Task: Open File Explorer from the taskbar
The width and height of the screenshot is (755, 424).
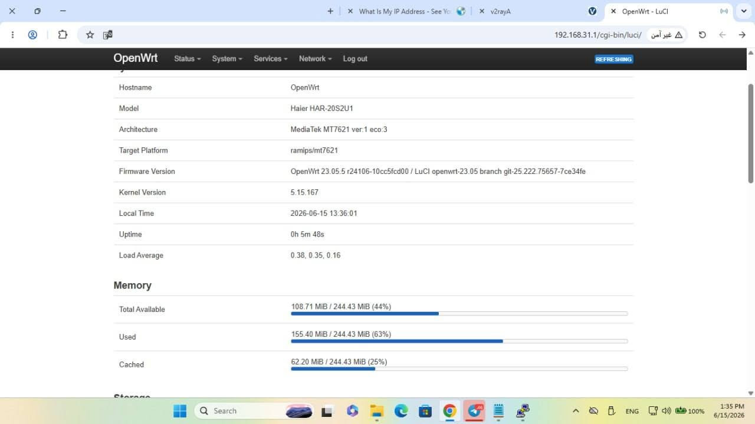Action: click(377, 411)
